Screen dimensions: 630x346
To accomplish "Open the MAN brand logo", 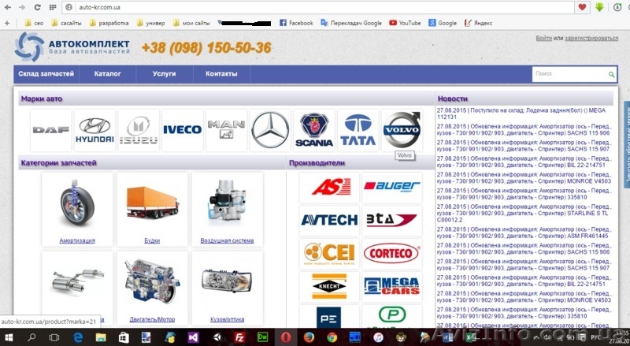I will point(226,130).
